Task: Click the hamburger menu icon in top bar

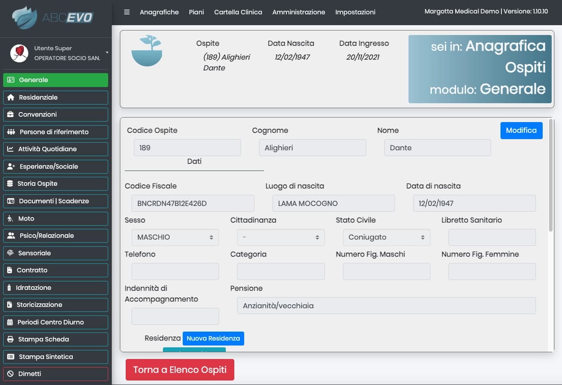Action: pyautogui.click(x=127, y=12)
